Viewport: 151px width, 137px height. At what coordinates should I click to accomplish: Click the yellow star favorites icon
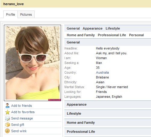(x=8, y=112)
